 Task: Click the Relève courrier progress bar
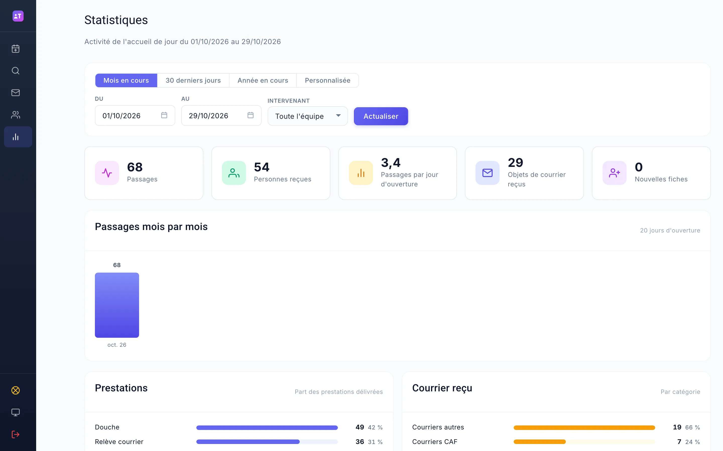point(267,442)
